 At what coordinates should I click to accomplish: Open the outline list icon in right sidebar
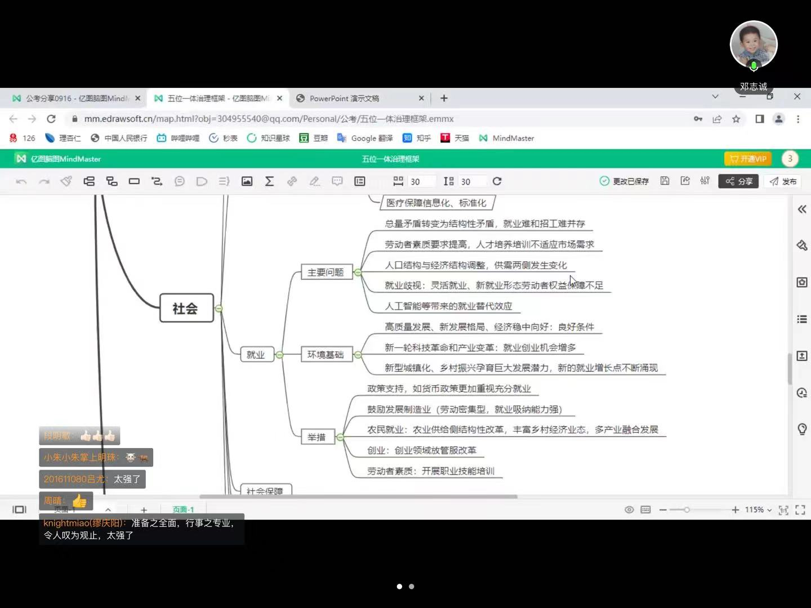point(802,319)
